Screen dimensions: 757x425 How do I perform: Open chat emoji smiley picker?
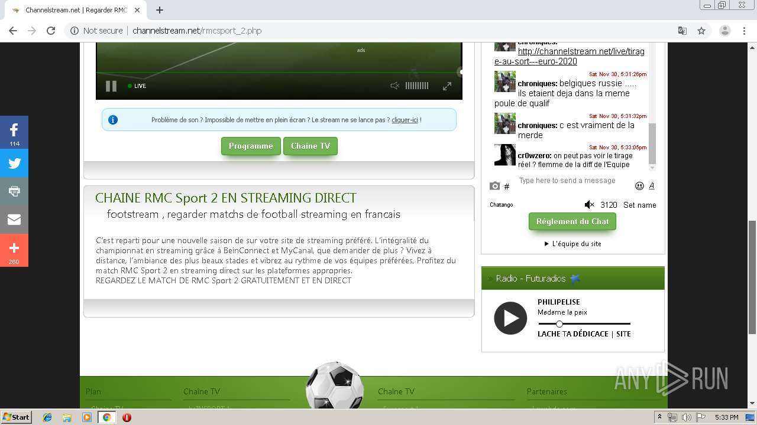coord(639,186)
